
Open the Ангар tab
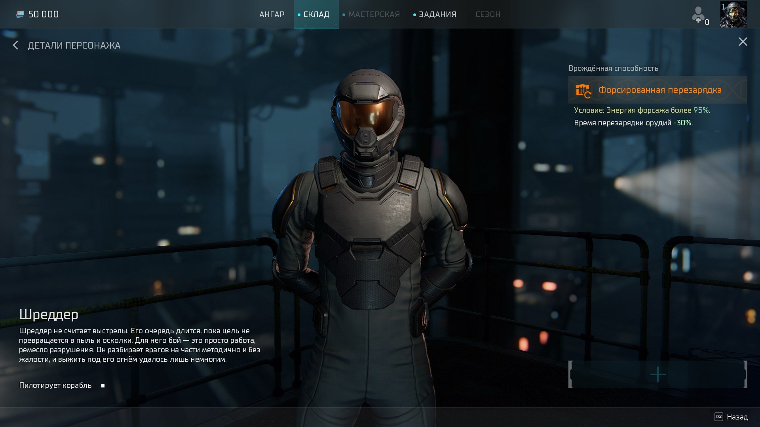pos(272,15)
